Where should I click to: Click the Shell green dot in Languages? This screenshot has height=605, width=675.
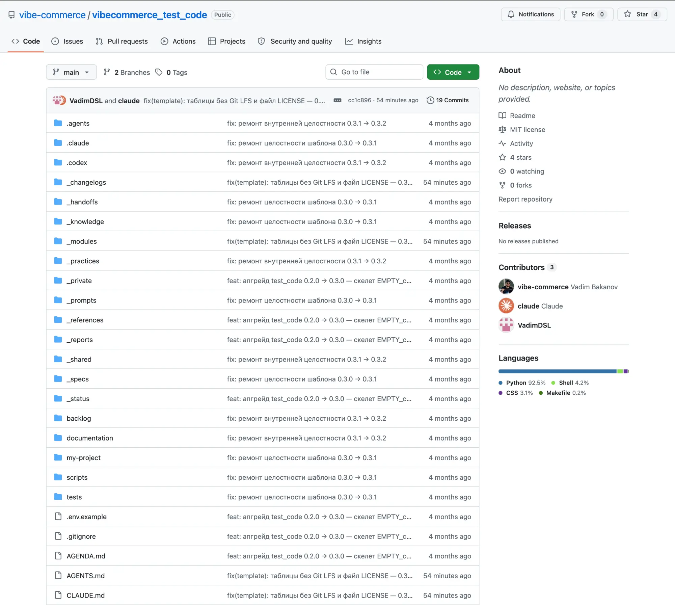(553, 383)
